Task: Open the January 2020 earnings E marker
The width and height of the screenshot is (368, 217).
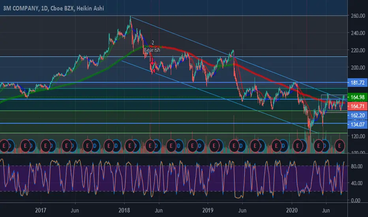Action: [x=298, y=146]
